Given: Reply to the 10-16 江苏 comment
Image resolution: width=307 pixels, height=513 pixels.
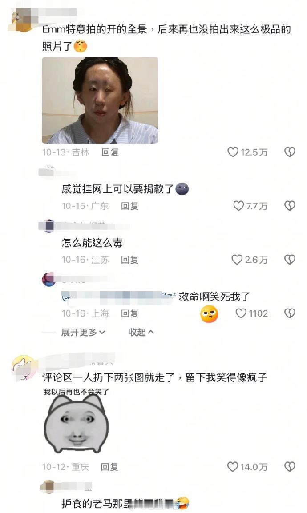Looking at the screenshot, I should tap(129, 260).
